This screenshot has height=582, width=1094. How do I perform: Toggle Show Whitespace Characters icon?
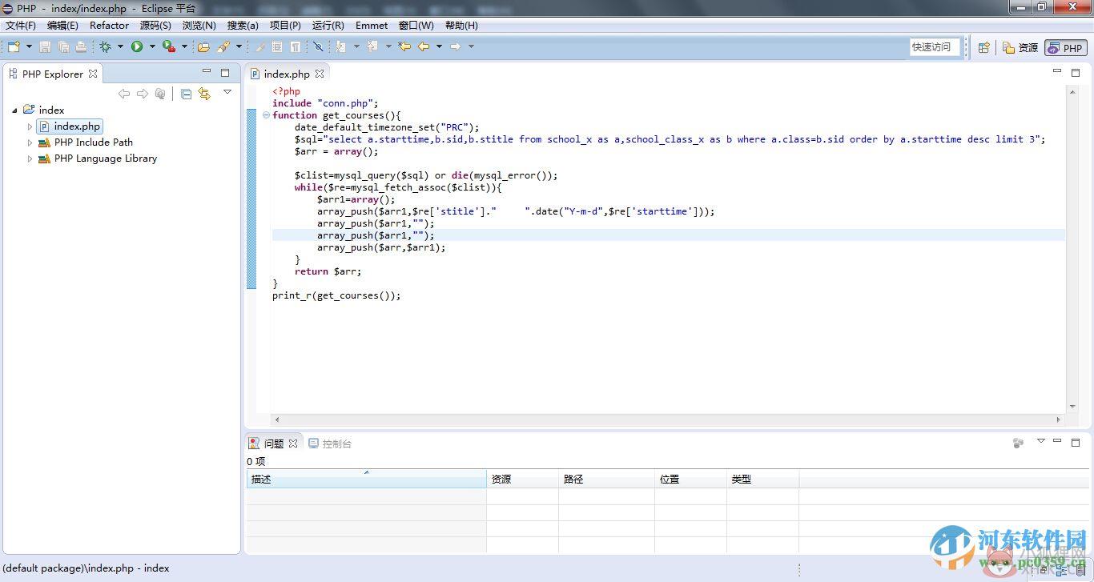296,46
